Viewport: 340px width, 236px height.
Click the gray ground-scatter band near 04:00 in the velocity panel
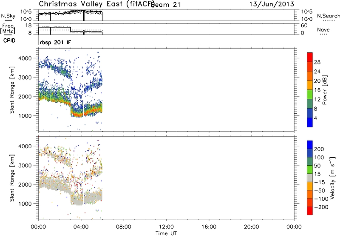(x=77, y=202)
